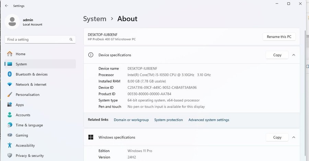Image resolution: width=309 pixels, height=161 pixels.
Task: Open Bluetooth & devices settings
Action: pyautogui.click(x=31, y=74)
